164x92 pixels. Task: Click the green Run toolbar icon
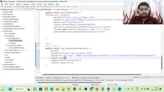[x=19, y=7]
